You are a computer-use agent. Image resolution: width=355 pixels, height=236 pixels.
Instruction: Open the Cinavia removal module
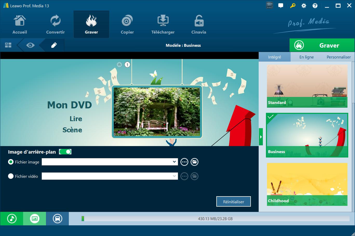(x=199, y=24)
